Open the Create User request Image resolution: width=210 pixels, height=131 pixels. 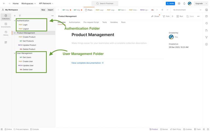click(x=26, y=61)
